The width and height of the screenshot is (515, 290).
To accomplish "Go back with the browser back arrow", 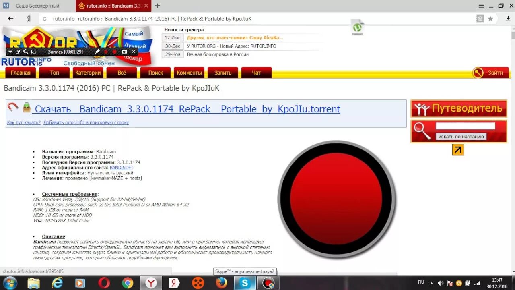I will coord(11,19).
